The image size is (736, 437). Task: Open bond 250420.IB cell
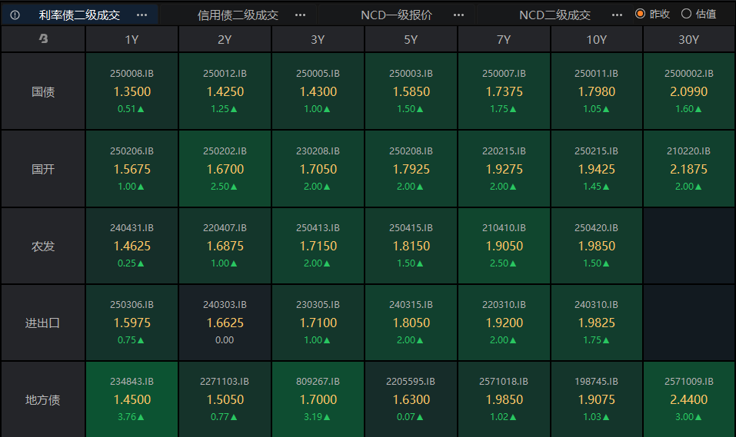597,246
